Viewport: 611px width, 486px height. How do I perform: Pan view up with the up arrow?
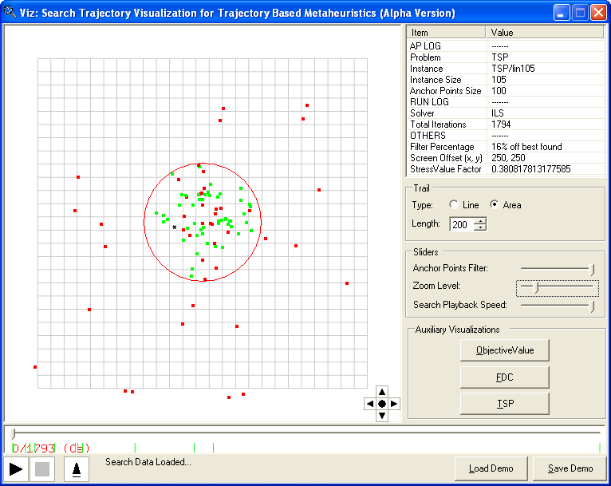382,392
